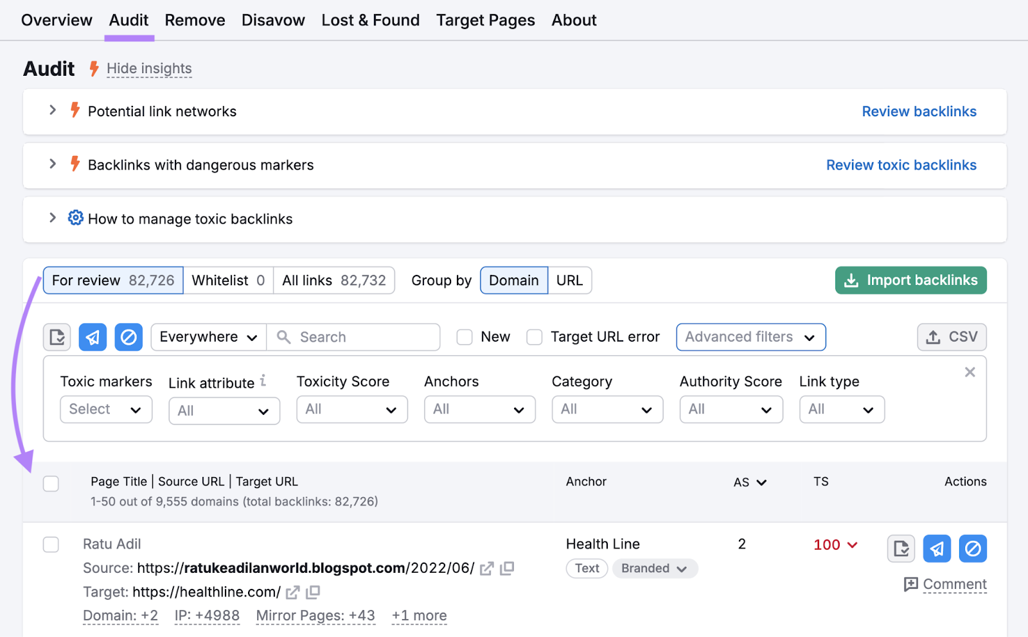
Task: Move Ratu Adil domain to Disavow (block icon)
Action: tap(973, 548)
